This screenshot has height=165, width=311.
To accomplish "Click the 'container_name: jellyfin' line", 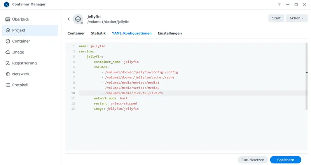I will coord(116,62).
